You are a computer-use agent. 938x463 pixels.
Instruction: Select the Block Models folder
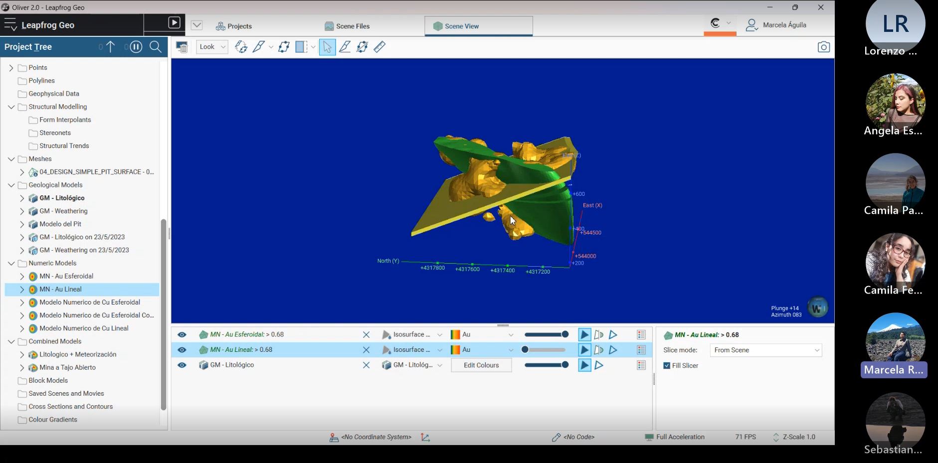coord(48,381)
